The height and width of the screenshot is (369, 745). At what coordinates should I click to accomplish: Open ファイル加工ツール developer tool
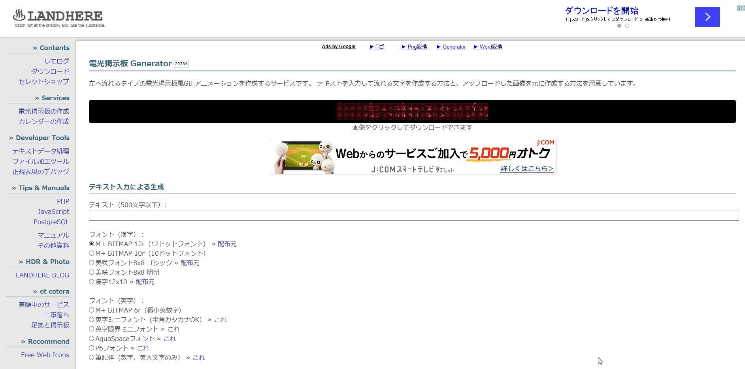tap(41, 161)
